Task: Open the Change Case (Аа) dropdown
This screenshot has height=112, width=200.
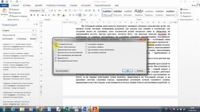Action: point(60,11)
